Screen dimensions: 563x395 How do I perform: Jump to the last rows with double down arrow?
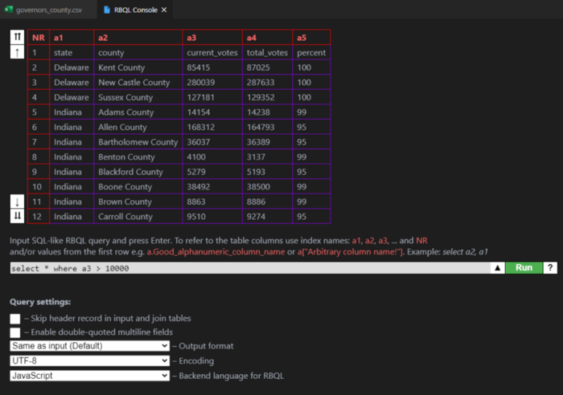17,216
